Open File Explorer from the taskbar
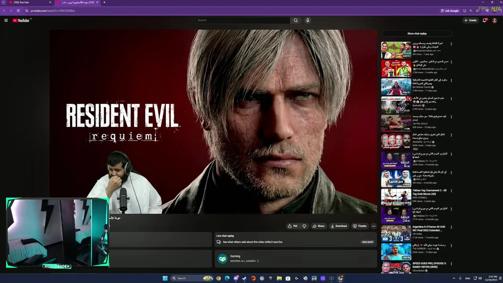Screen dimensions: 503x283 (x=279, y=278)
